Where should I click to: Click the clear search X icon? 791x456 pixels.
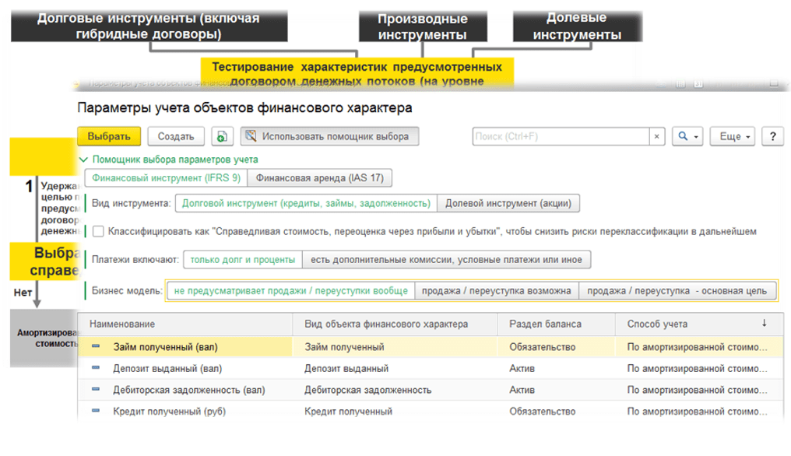[657, 136]
